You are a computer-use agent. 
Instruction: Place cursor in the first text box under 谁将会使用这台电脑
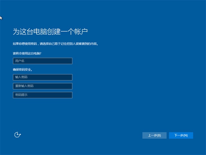coord(42,61)
